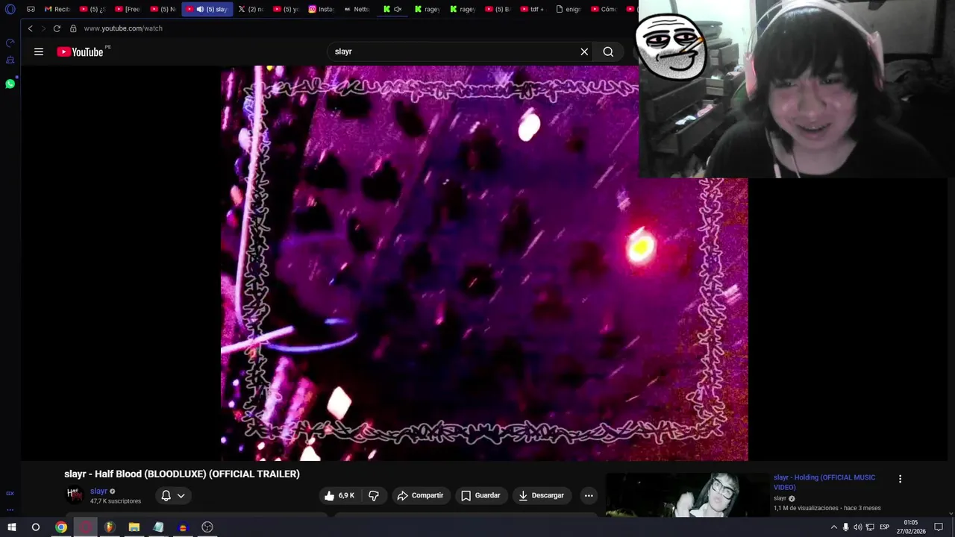Image resolution: width=955 pixels, height=537 pixels.
Task: Open more actions three-dot menu under video
Action: [x=589, y=495]
